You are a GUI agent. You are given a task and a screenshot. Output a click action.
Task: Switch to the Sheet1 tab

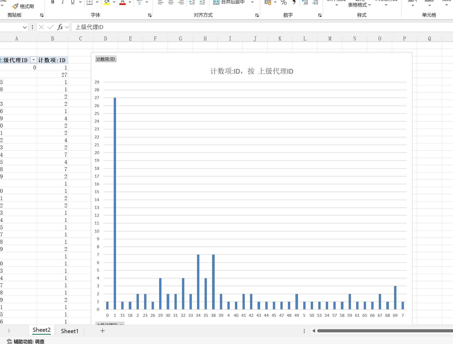[x=70, y=331]
